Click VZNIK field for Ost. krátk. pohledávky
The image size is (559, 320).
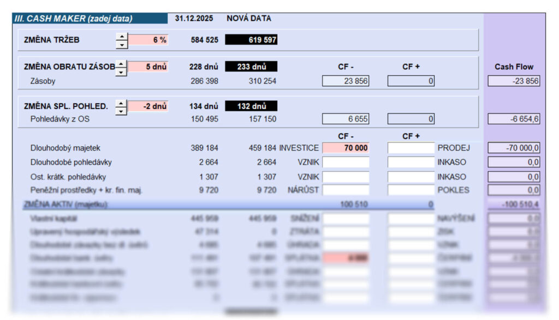[346, 177]
